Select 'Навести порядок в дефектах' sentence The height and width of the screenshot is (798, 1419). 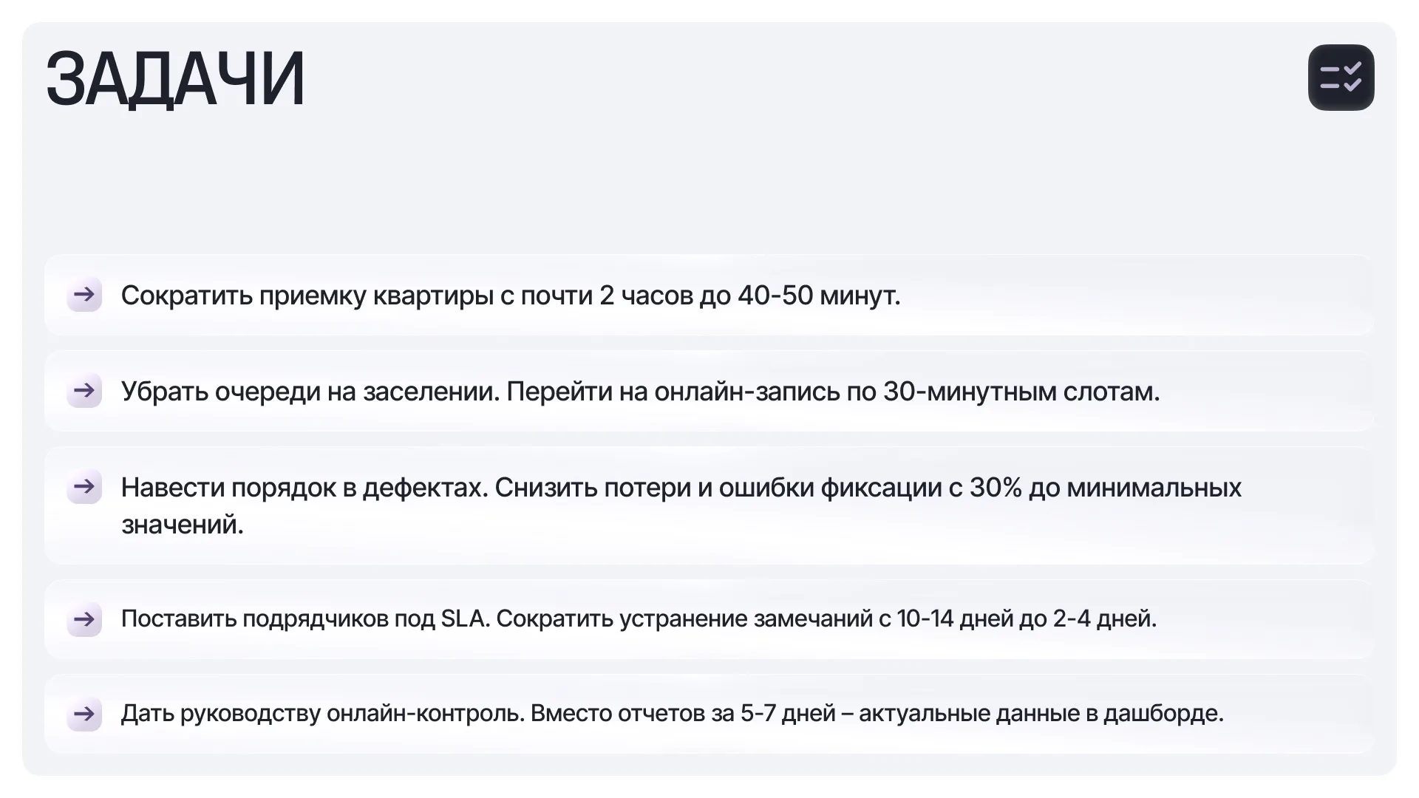[x=304, y=488]
